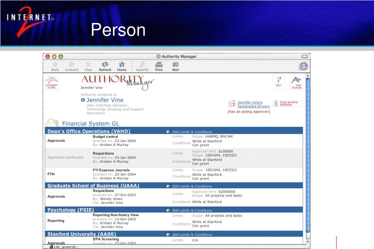Viewport: 374px width, 249px height.
Task: Click the Find another PERSON link
Action: coord(289,103)
